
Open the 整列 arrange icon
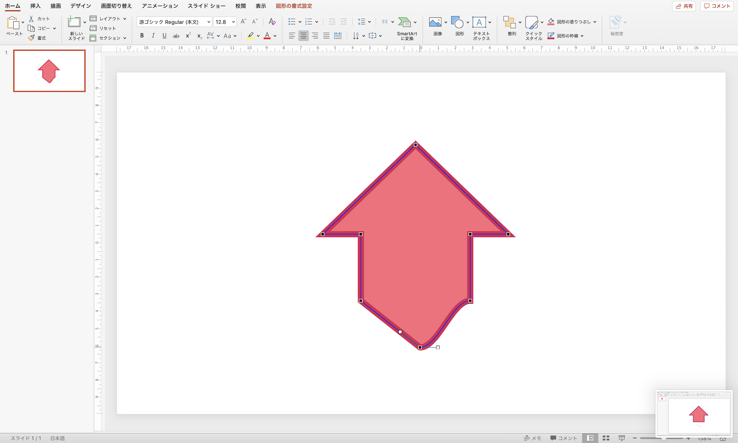(x=510, y=22)
